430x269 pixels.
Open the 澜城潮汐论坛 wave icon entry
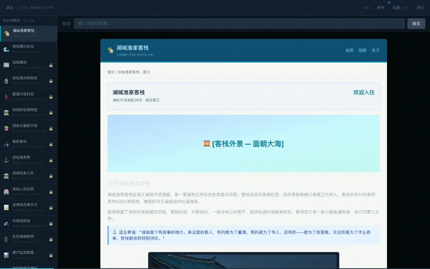tap(6, 49)
